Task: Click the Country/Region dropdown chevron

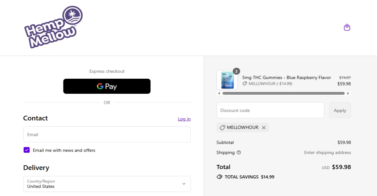Action: [x=183, y=184]
